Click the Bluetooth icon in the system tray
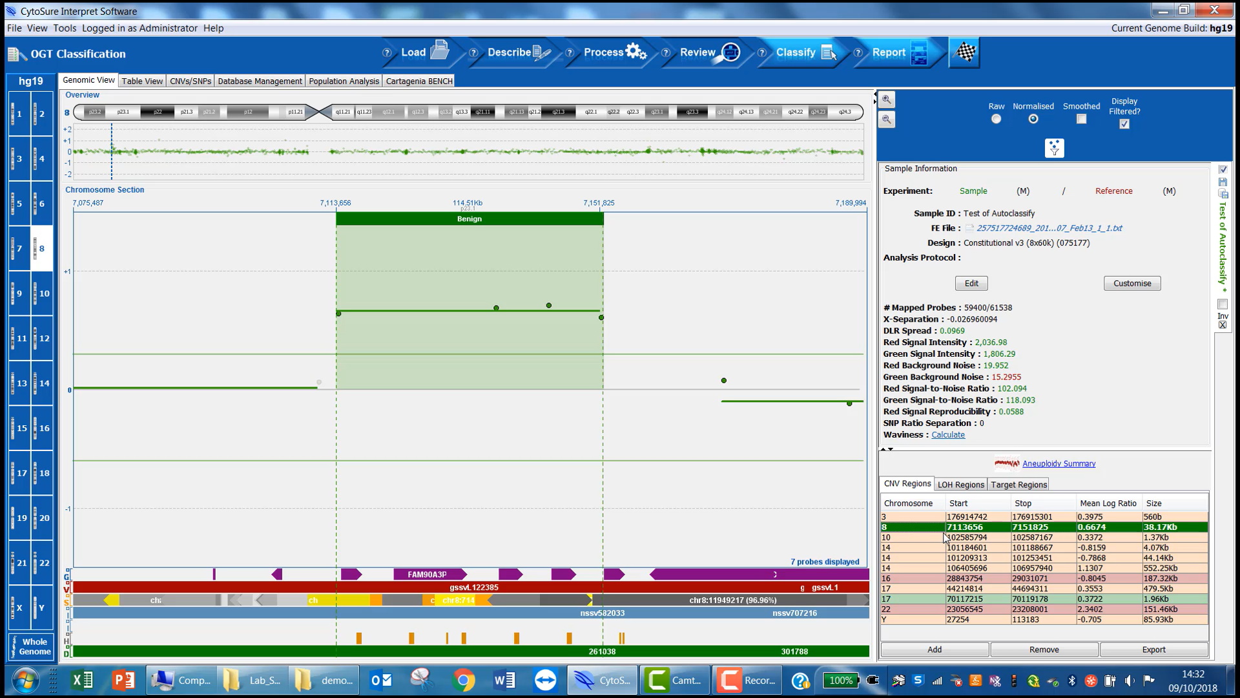The image size is (1240, 698). click(x=1072, y=681)
